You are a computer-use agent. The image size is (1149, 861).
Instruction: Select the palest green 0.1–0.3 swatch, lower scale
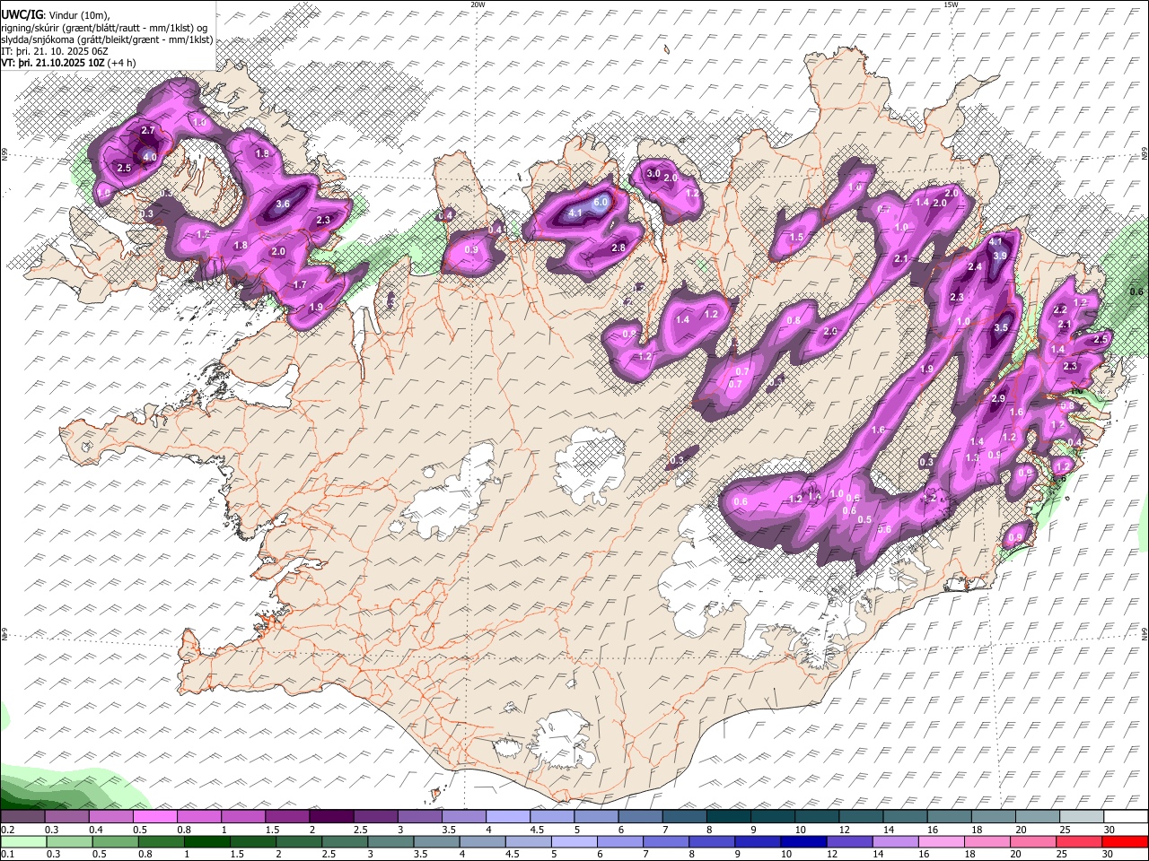point(22,842)
